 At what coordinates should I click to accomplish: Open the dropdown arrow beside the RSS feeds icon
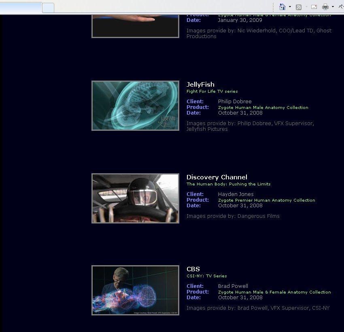tap(306, 7)
